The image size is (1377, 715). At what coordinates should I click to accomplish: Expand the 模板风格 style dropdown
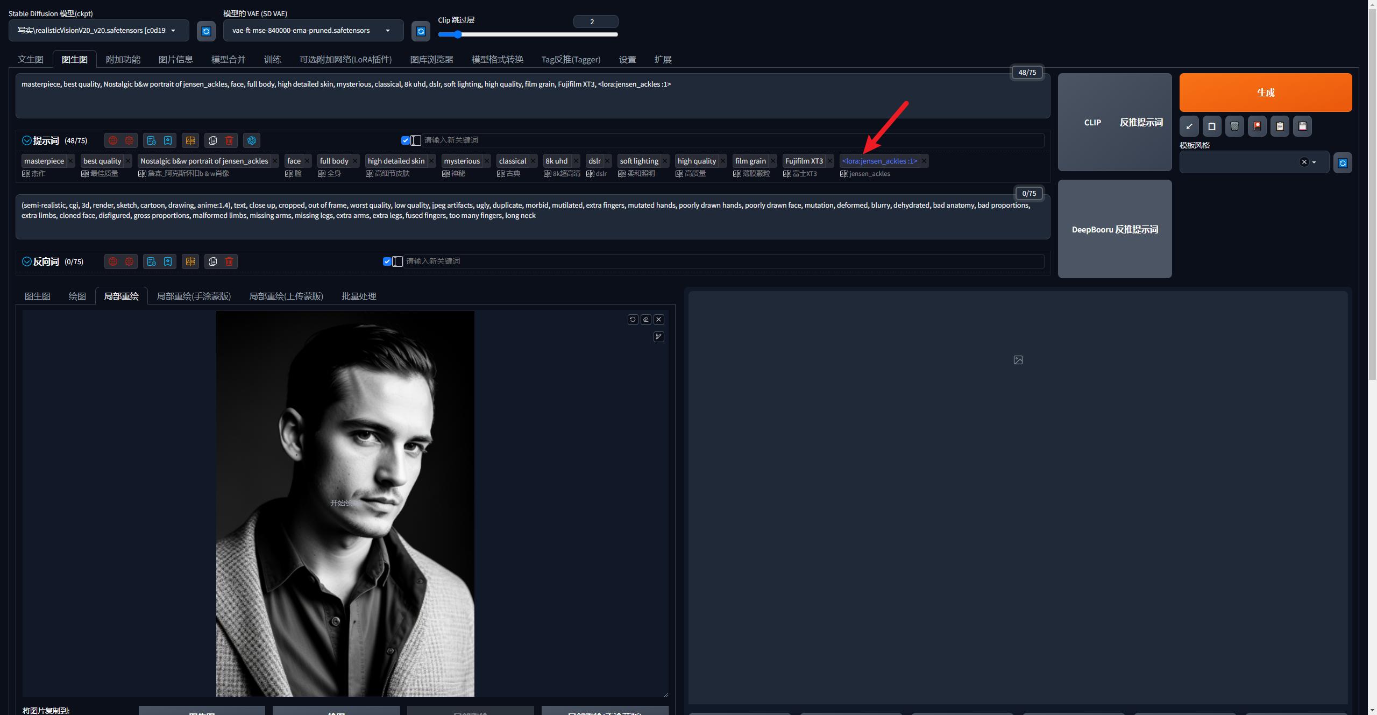[1314, 162]
